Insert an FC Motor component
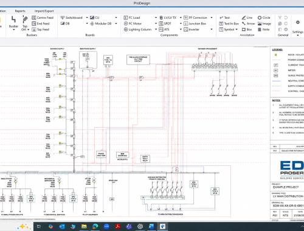 click(133, 24)
